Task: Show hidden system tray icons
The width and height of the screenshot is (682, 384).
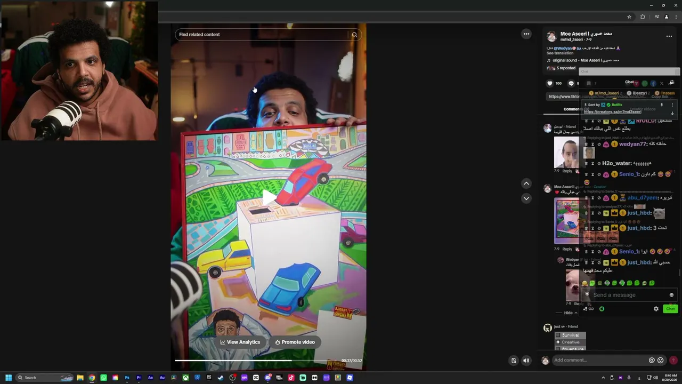Action: [x=603, y=378]
